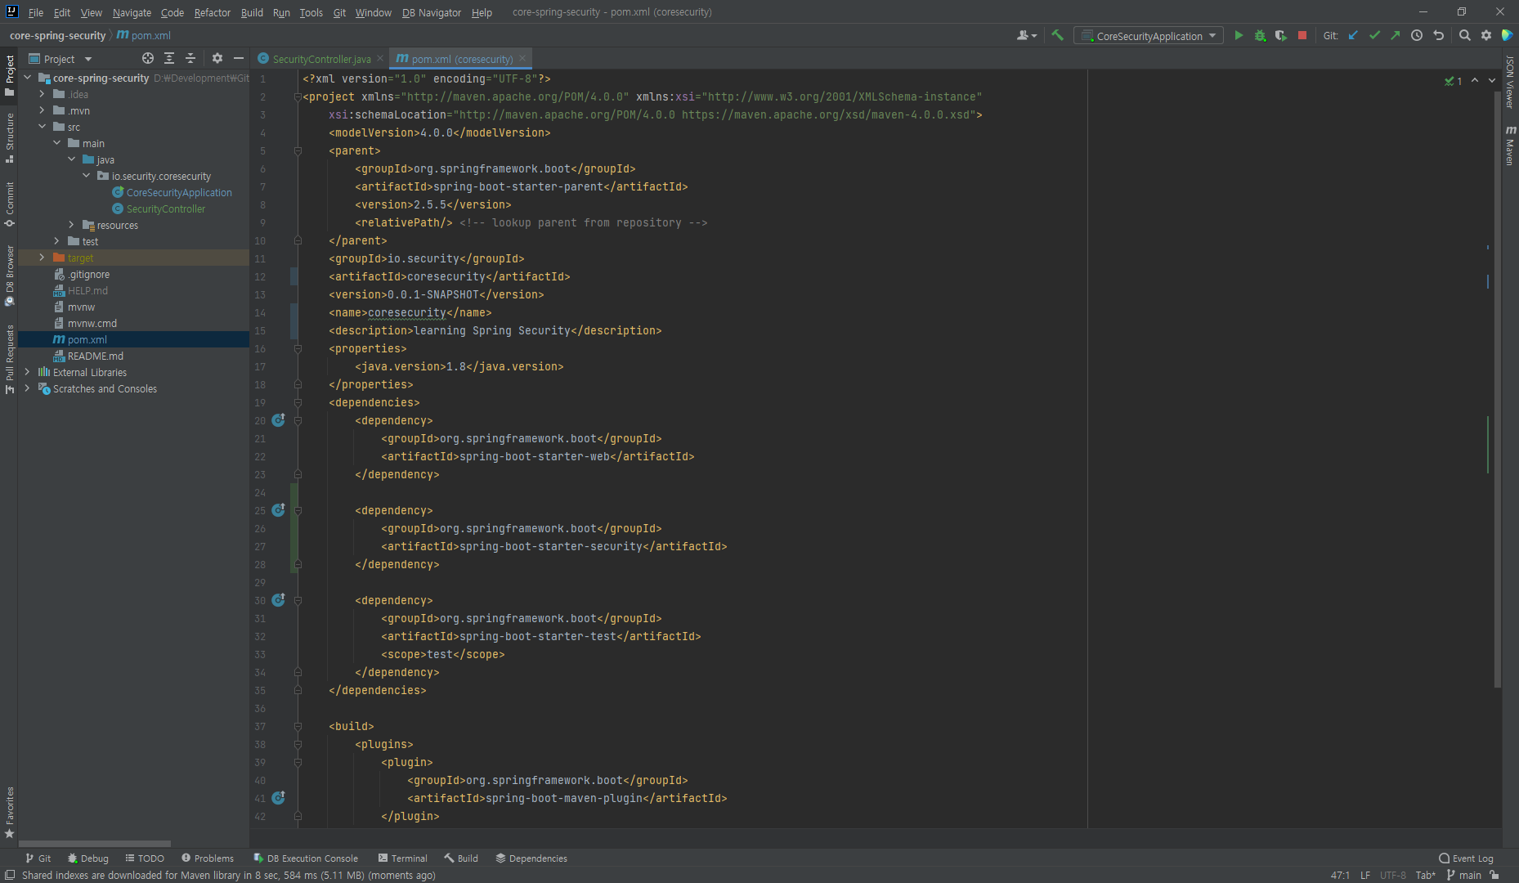Toggle the JSON Viewer tool window
Screen dimensions: 1519x883
[x=1510, y=82]
